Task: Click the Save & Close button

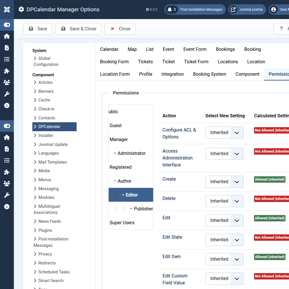Action: [x=78, y=29]
